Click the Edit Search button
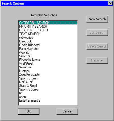This screenshot has height=121, width=114. (97, 32)
